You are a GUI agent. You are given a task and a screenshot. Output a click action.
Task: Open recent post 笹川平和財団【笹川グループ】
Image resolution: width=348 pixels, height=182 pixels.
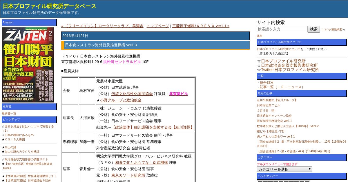point(277,100)
